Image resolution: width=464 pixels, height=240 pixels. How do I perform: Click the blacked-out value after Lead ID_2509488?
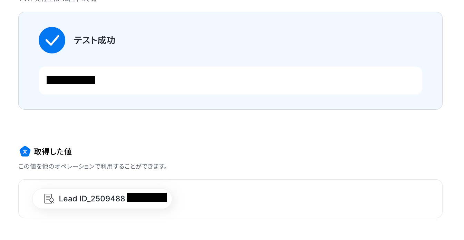point(147,198)
